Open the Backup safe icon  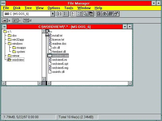point(99,14)
